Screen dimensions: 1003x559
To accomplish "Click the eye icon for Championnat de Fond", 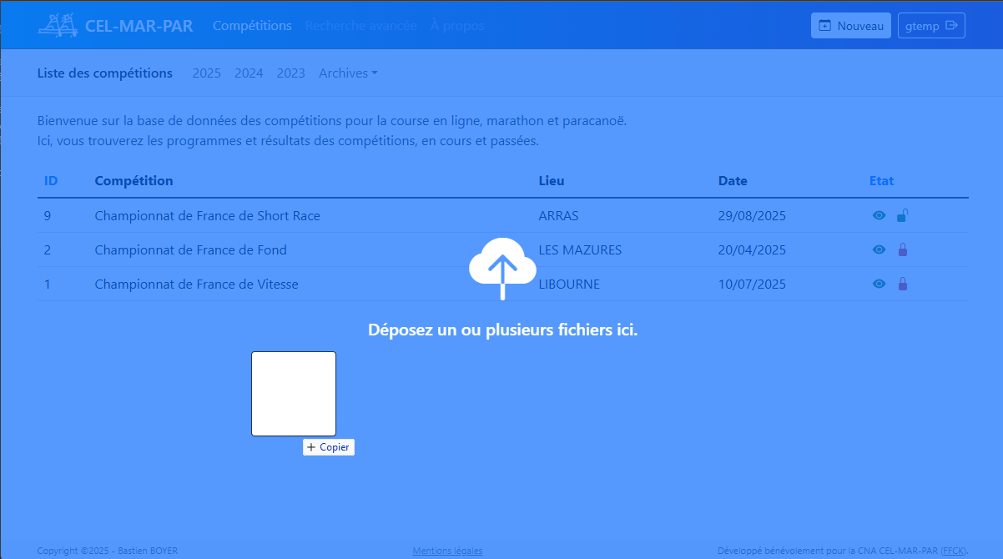I will 879,250.
